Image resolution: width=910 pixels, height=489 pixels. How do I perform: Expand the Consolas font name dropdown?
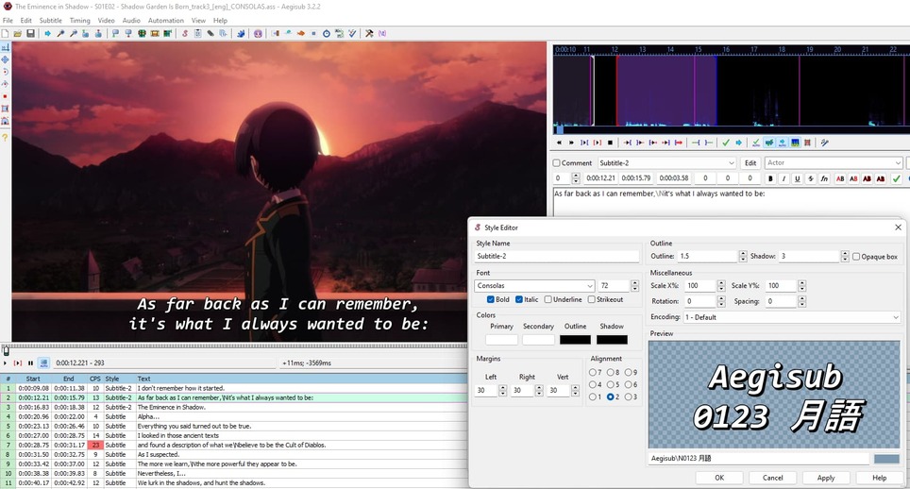pyautogui.click(x=590, y=286)
